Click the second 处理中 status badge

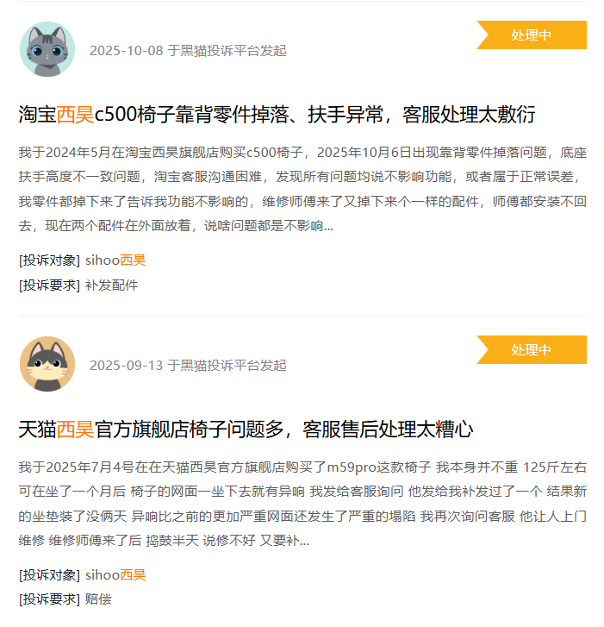coord(532,350)
